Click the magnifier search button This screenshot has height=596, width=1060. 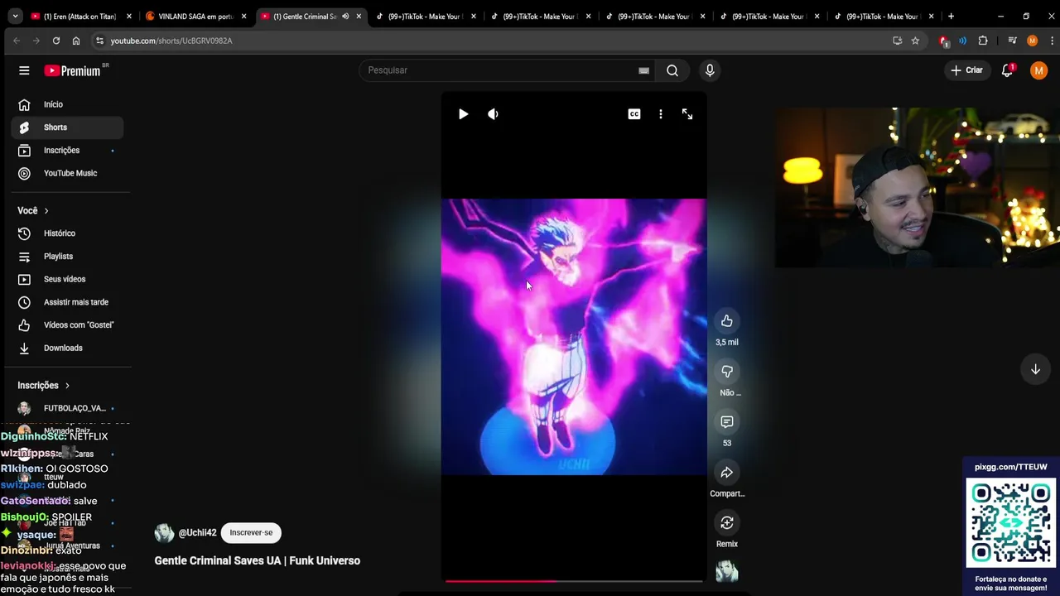[x=672, y=70]
